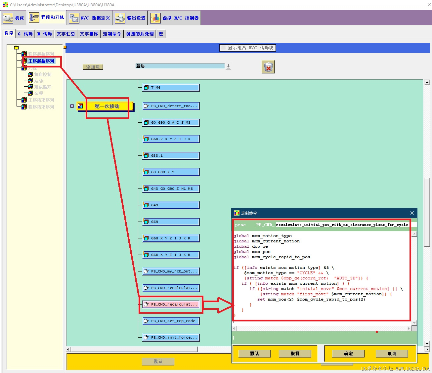Select 程序起始序列 in the tree
432x373 pixels.
[41, 54]
